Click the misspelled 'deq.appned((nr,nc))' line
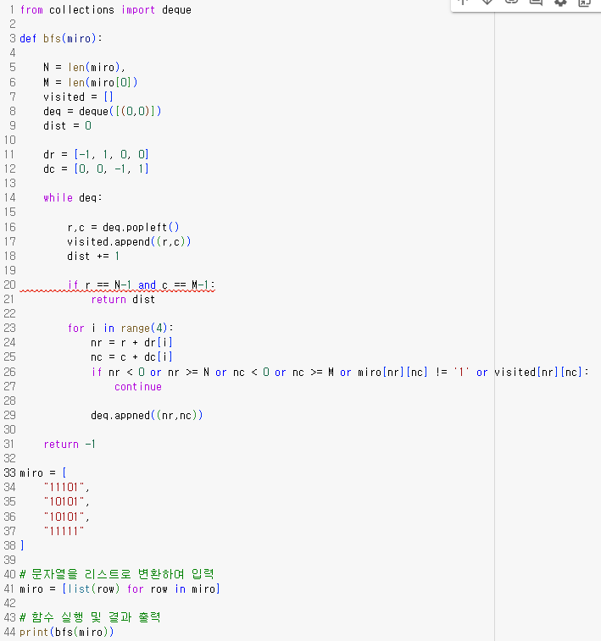The image size is (601, 641). click(147, 416)
